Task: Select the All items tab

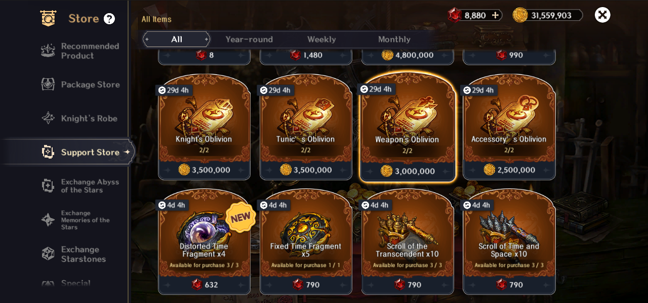Action: 176,39
